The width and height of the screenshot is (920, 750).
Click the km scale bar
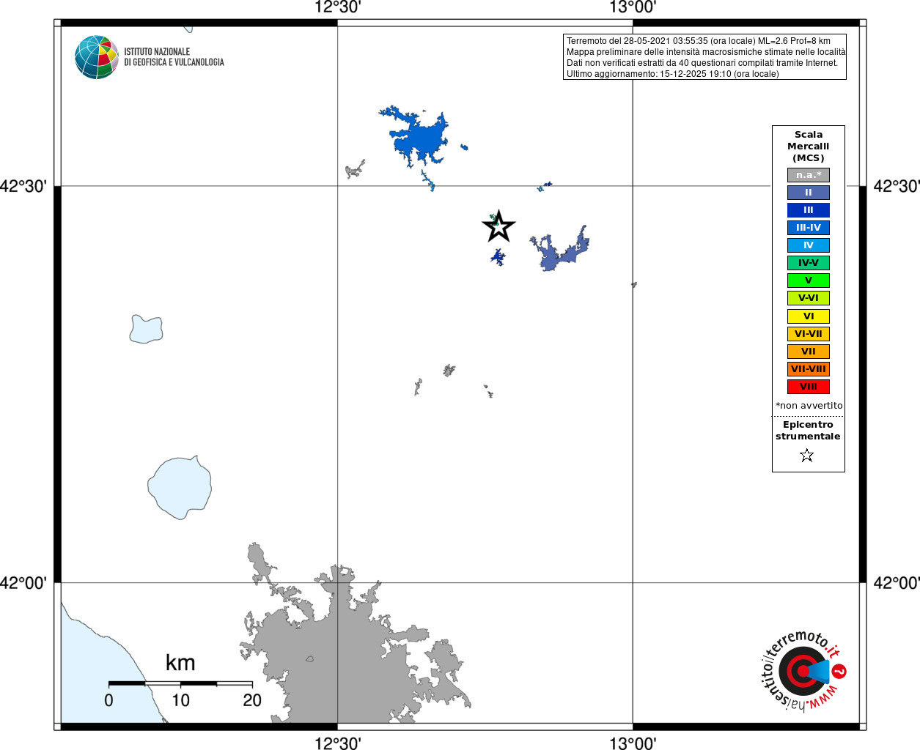tap(180, 683)
